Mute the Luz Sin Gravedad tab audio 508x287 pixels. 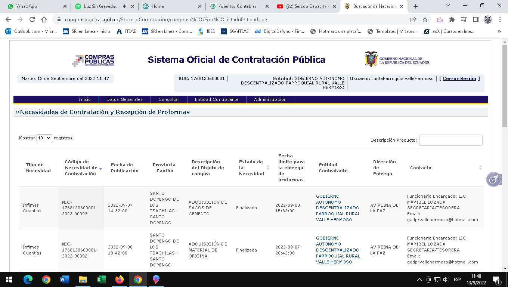click(x=124, y=6)
